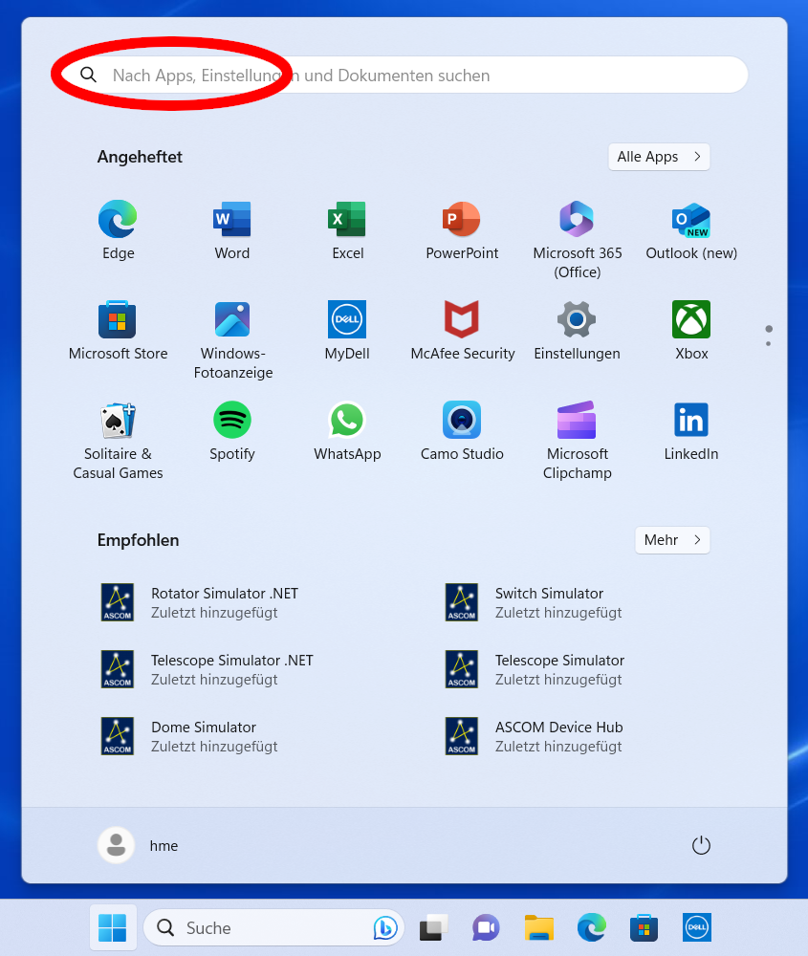The height and width of the screenshot is (956, 808).
Task: Open Telescope Simulator .NET
Action: [207, 669]
